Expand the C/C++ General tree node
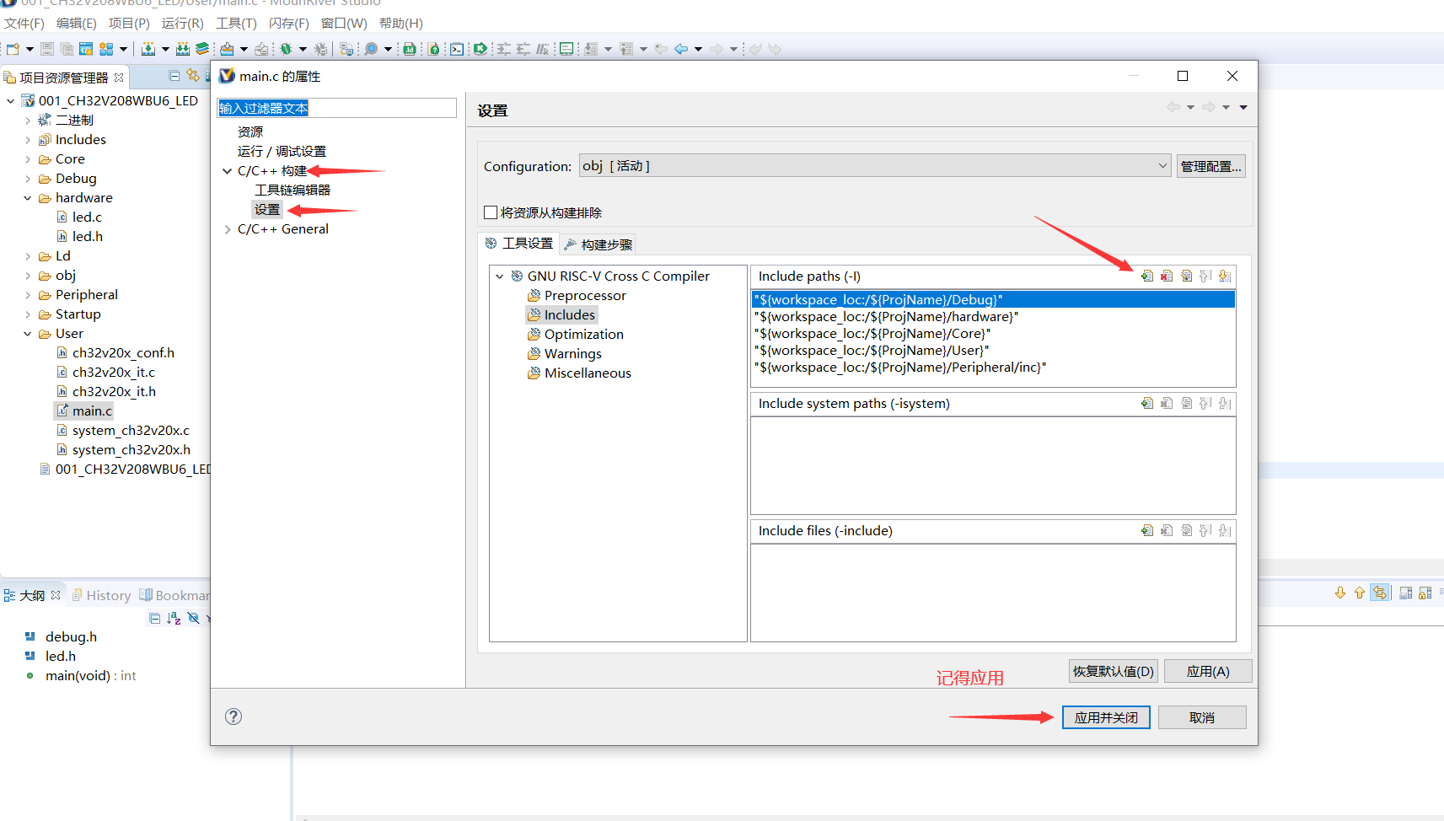This screenshot has width=1444, height=821. point(227,229)
